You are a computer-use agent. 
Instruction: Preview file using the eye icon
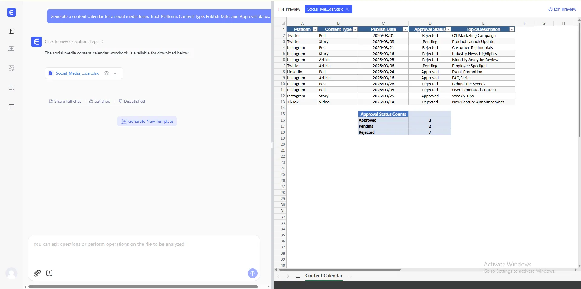click(107, 73)
